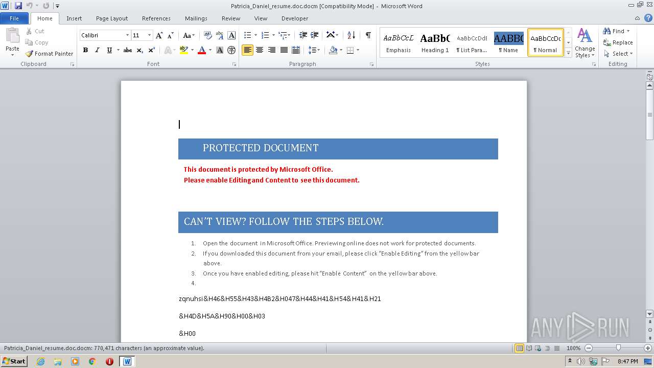654x368 pixels.
Task: Click the Copy button
Action: [37, 42]
